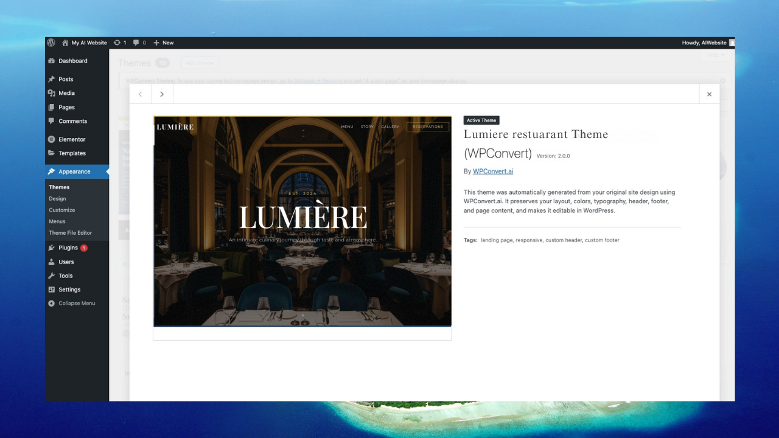Click the Tools wrench icon
Screen dimensions: 779x438
point(52,276)
